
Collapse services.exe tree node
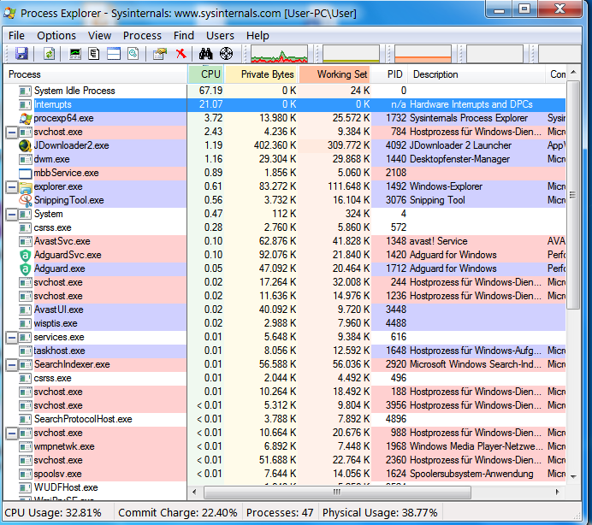click(12, 338)
